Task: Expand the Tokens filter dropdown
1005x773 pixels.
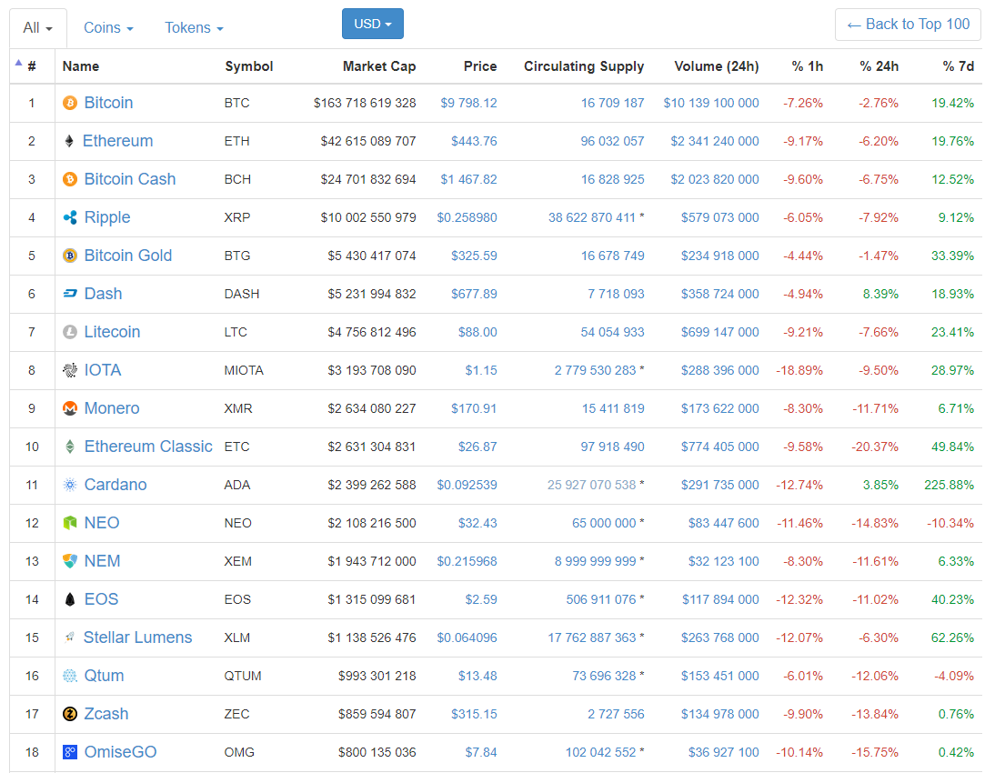Action: pos(194,28)
